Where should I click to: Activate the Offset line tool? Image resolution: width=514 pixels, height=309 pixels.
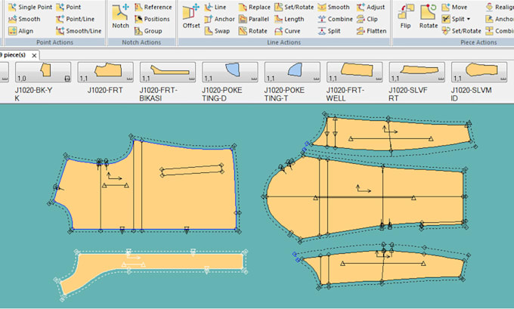click(x=191, y=17)
